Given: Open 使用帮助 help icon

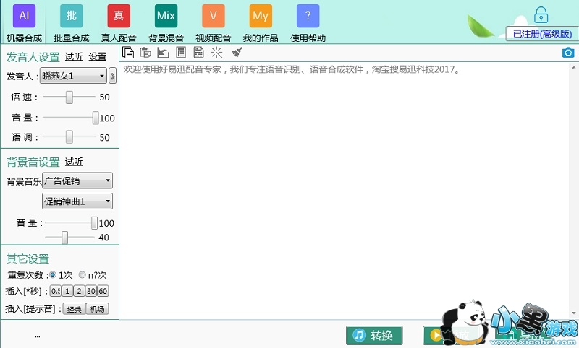Looking at the screenshot, I should point(308,16).
